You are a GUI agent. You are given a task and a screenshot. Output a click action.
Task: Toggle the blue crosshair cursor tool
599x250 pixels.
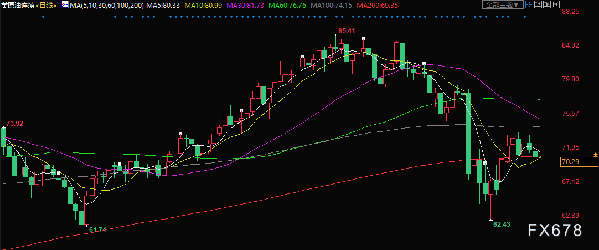[x=529, y=4]
